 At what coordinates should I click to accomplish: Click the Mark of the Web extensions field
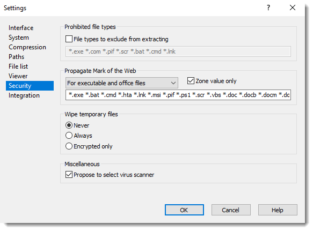click(x=178, y=95)
